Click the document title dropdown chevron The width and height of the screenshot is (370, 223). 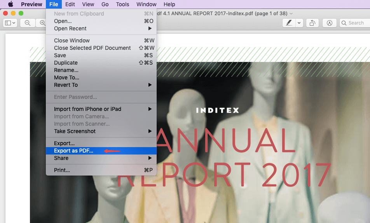pyautogui.click(x=291, y=13)
